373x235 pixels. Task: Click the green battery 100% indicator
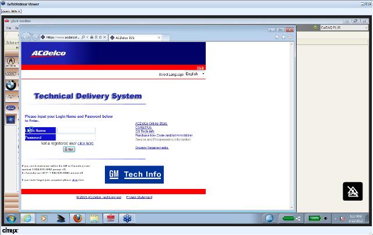[315, 218]
